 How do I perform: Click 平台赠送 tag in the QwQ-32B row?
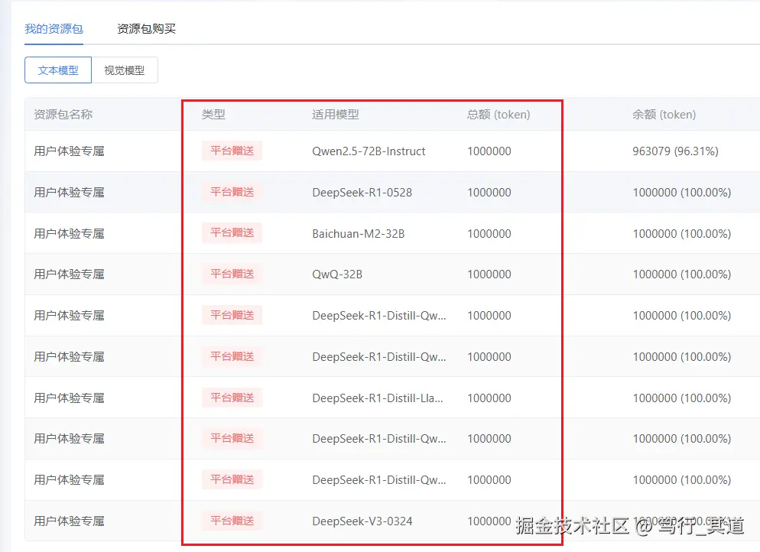(x=232, y=274)
